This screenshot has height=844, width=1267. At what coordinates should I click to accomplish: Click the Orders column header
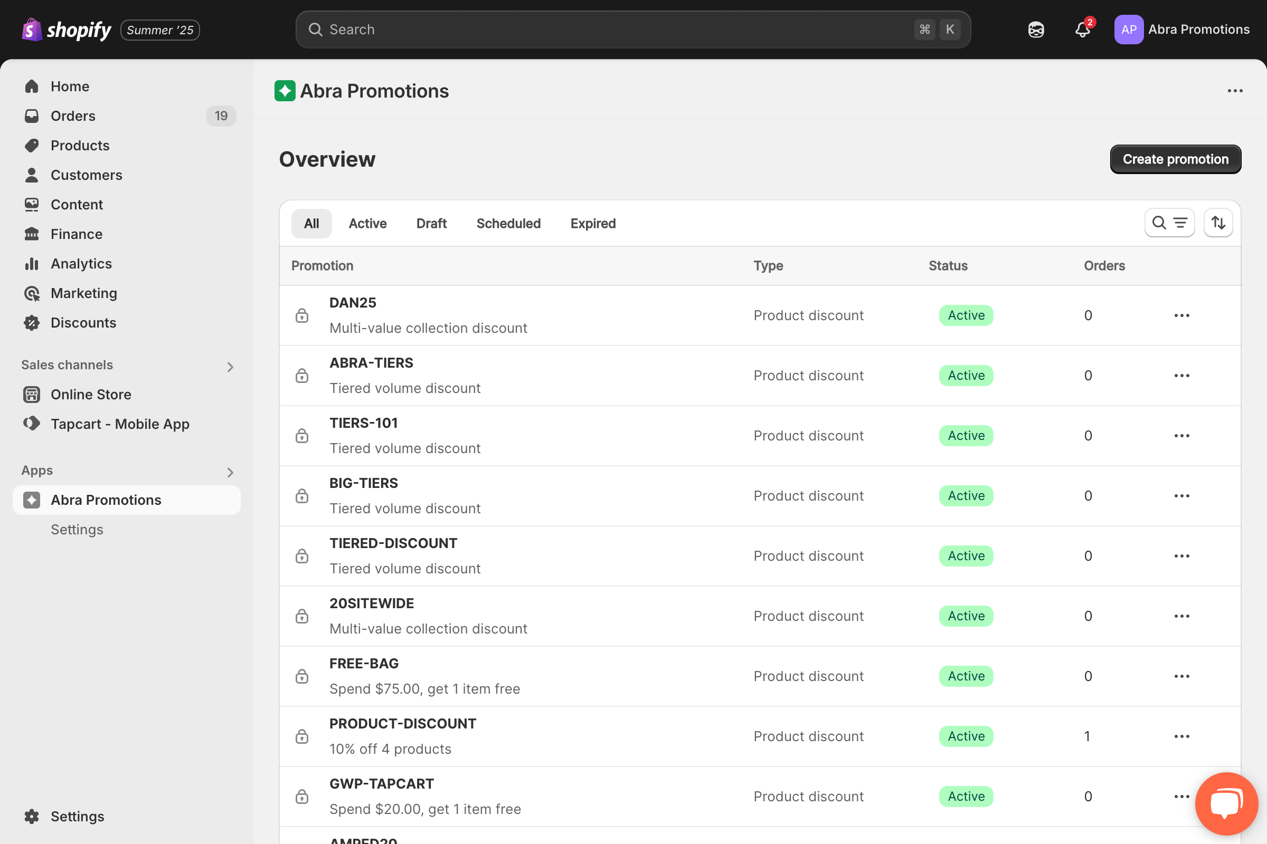pyautogui.click(x=1104, y=266)
